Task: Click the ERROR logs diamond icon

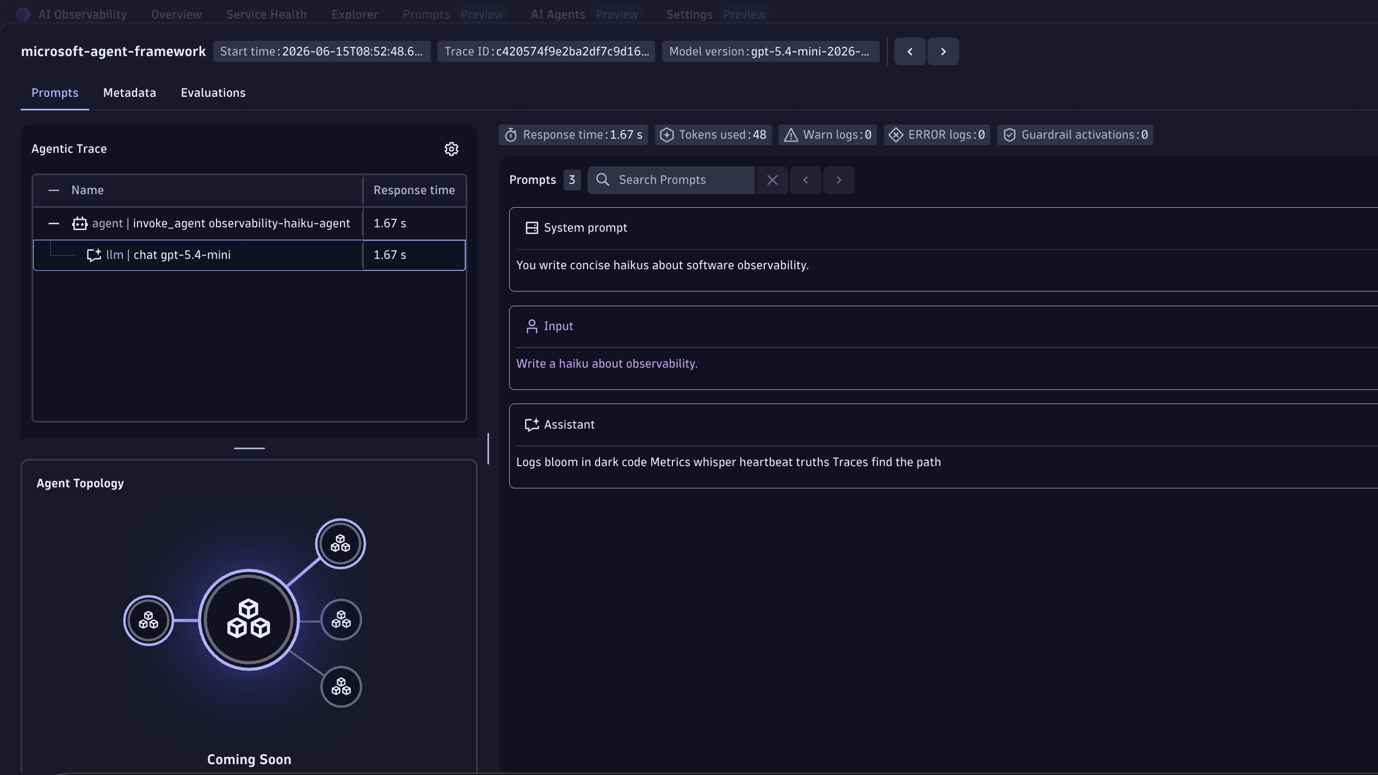Action: click(895, 135)
